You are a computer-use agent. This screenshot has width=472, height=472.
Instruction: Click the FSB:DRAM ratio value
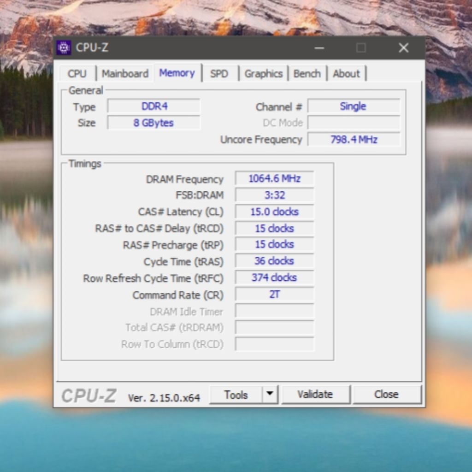coord(274,195)
